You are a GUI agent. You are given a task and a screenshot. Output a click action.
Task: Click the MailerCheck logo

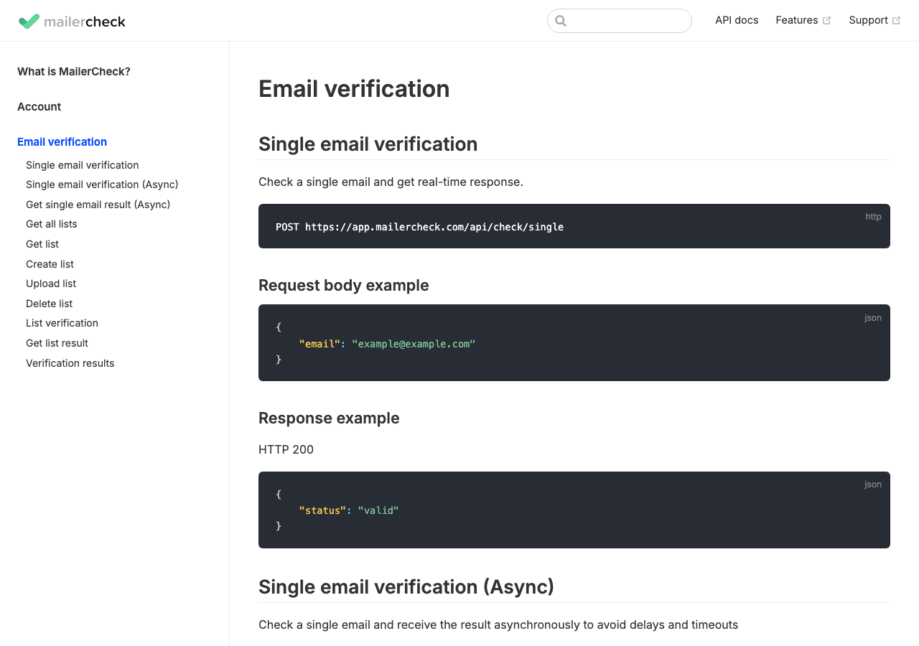point(72,21)
